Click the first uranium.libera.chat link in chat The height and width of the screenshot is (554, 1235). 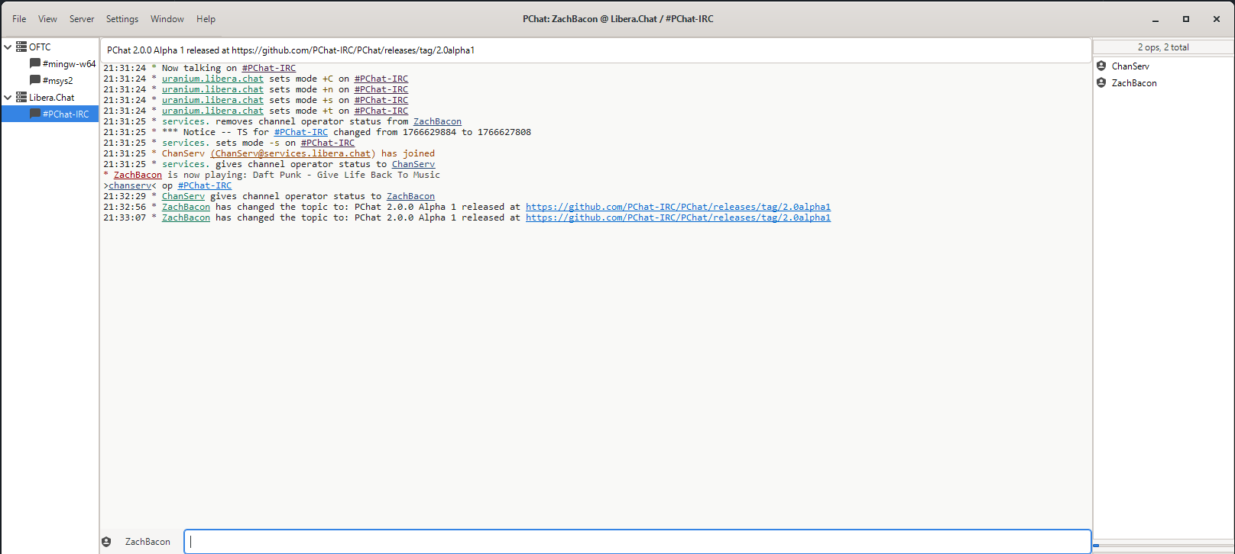212,79
